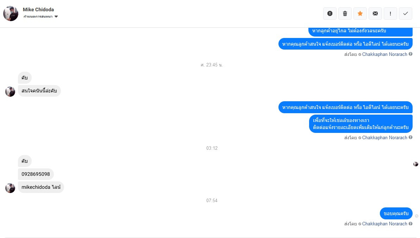Click help icon beside middle Chakkaphan Norarach

(410, 137)
